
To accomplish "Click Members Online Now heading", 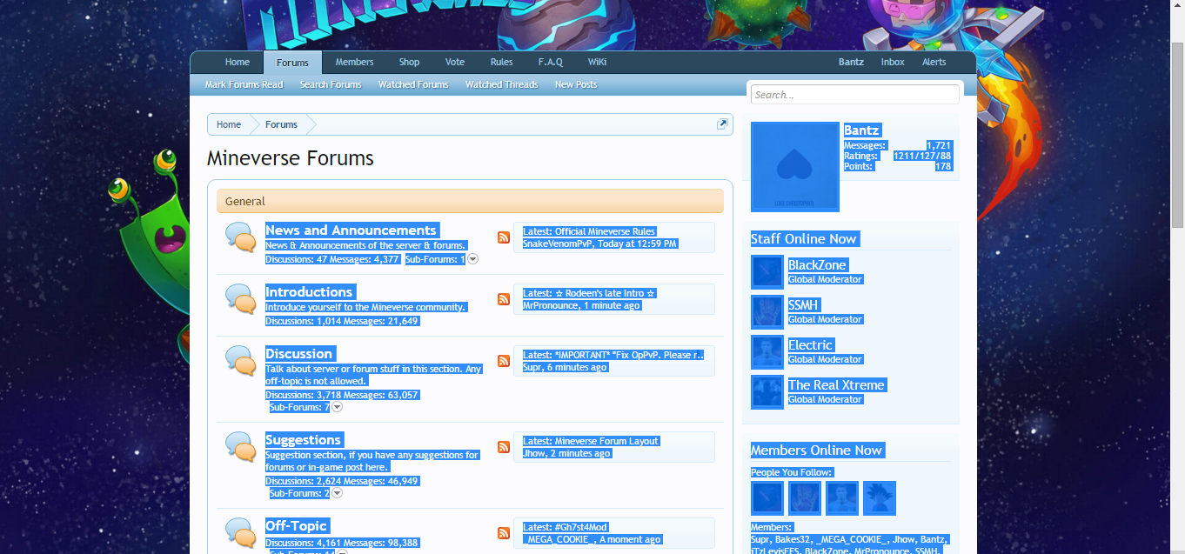I will [817, 451].
